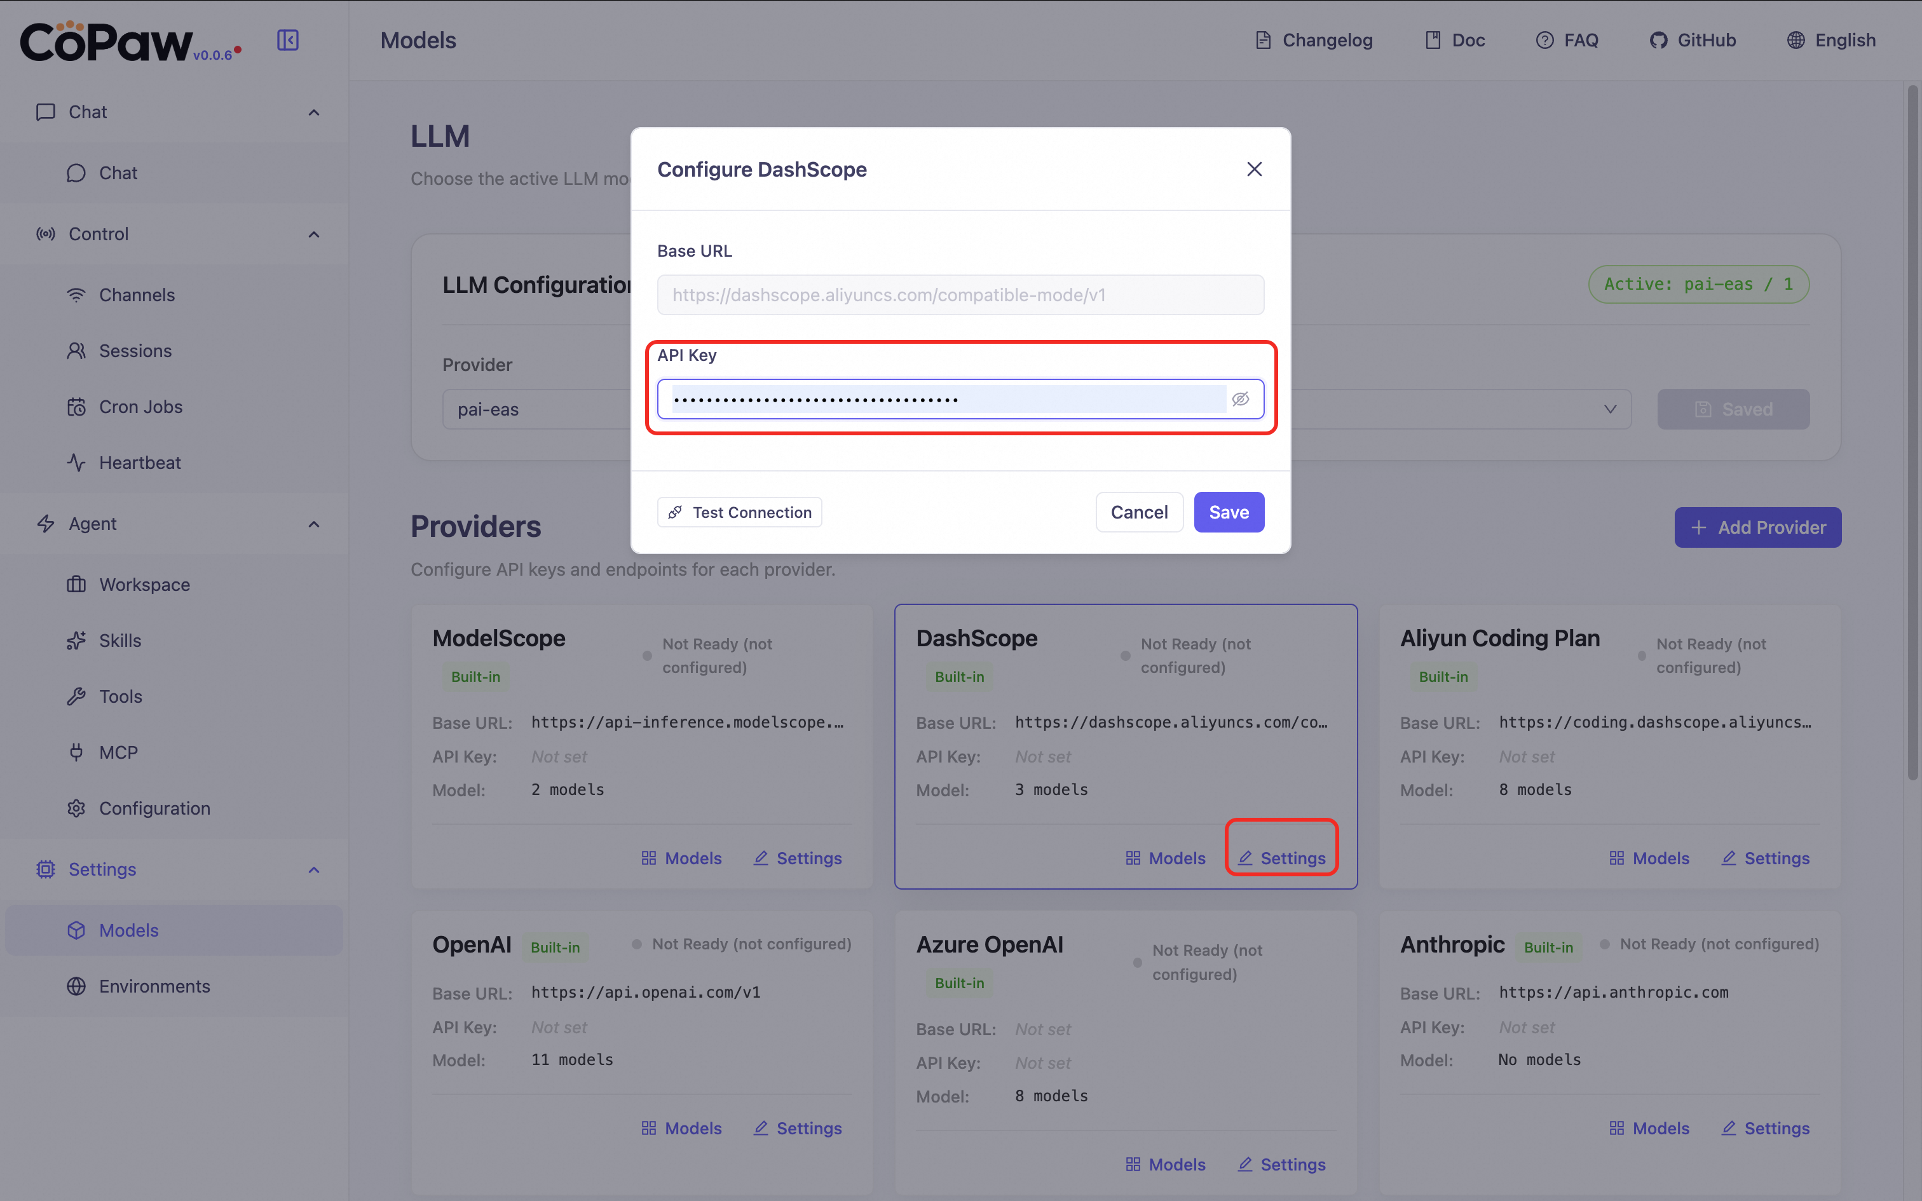Open the MCP page in the sidebar
Viewport: 1922px width, 1201px height.
[x=118, y=752]
